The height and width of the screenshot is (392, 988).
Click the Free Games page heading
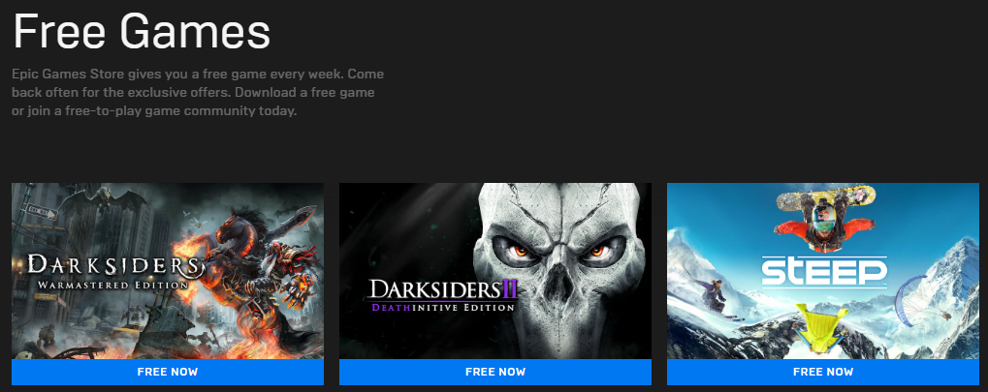[x=142, y=32]
